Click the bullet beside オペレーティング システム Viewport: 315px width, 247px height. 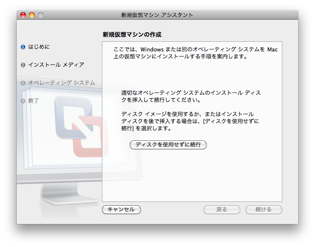[x=23, y=83]
